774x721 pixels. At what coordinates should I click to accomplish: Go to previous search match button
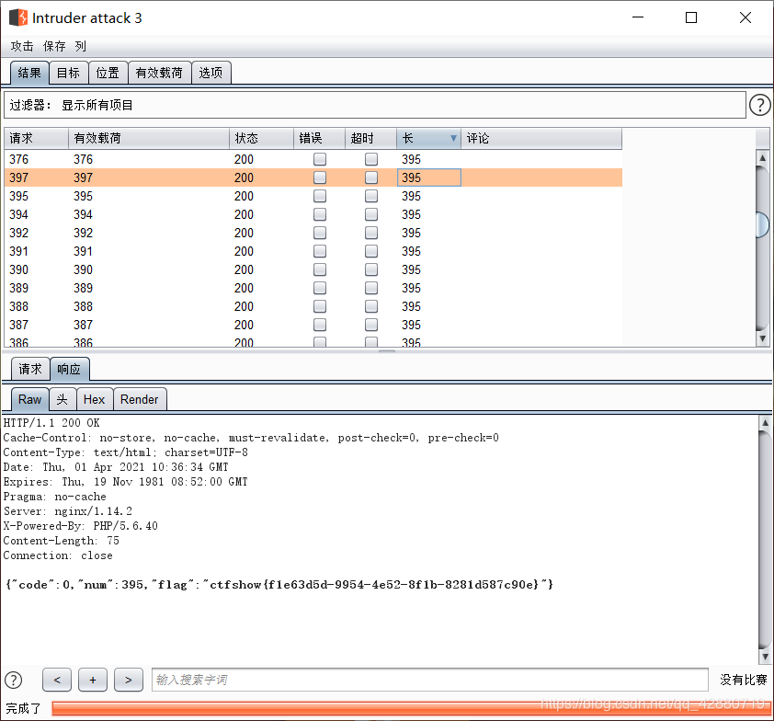57,680
